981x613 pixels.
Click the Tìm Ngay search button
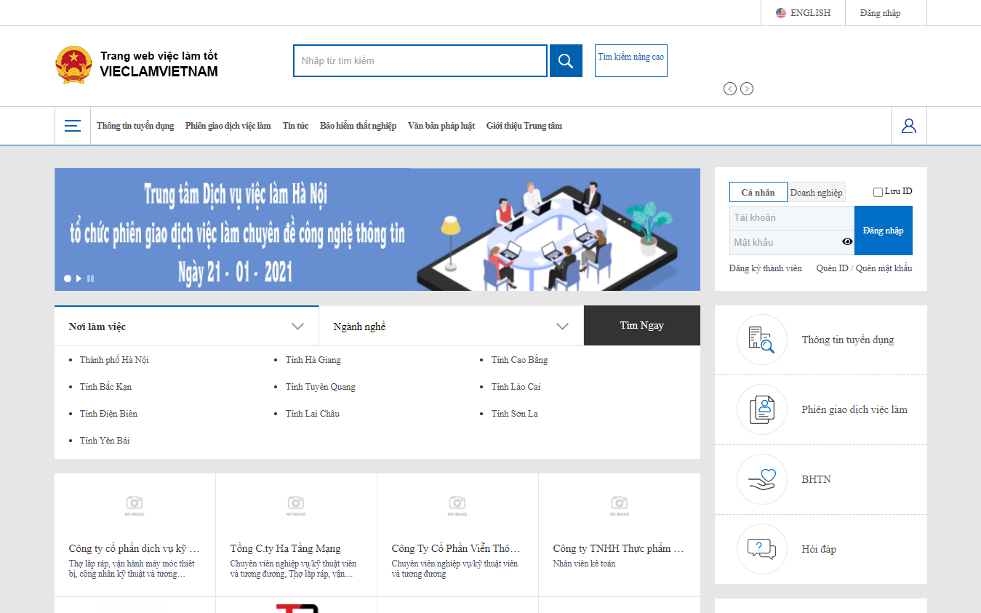pos(642,326)
